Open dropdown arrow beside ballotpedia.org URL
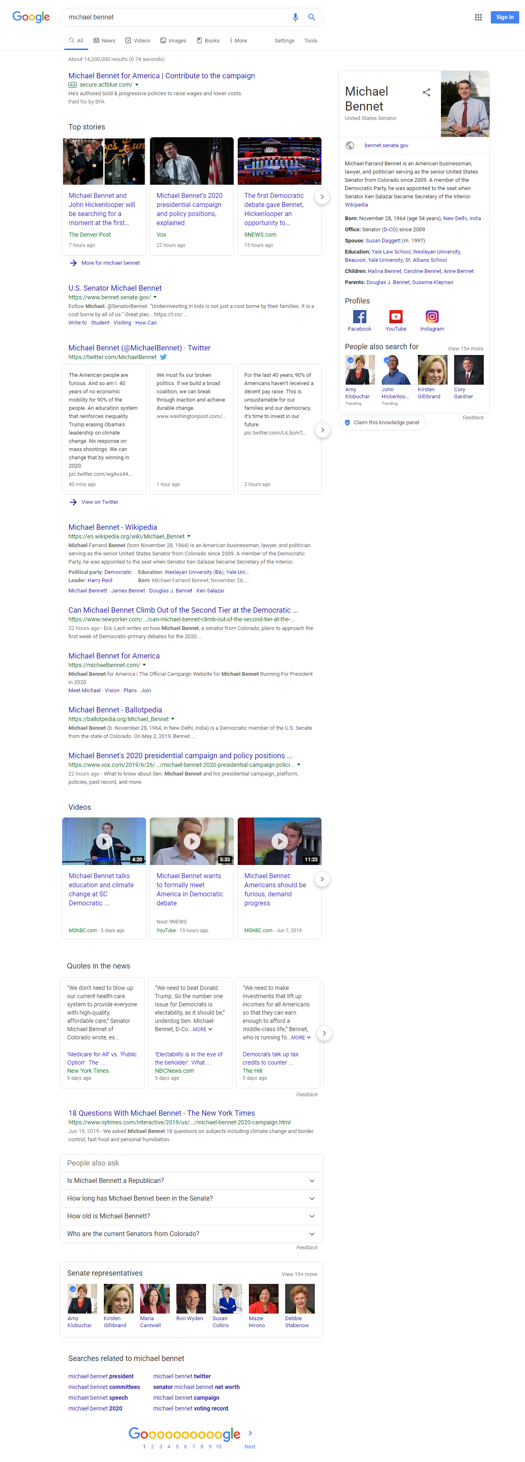Image resolution: width=525 pixels, height=1462 pixels. tap(172, 719)
